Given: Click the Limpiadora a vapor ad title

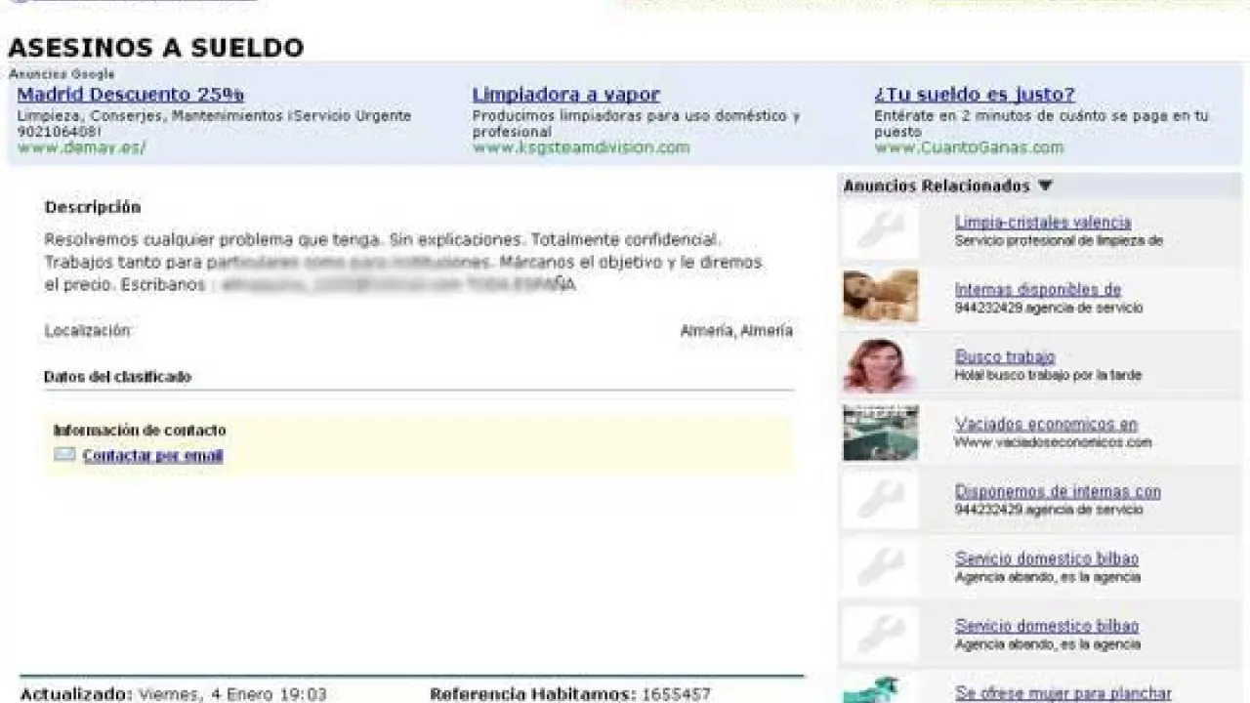Looking at the screenshot, I should coord(565,95).
